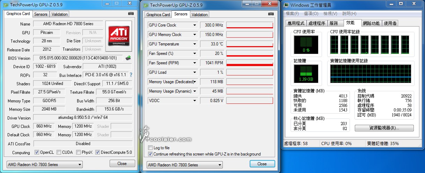Click the Name field AMD Radeon HD 7800 Series
This screenshot has width=425, height=173.
click(68, 24)
